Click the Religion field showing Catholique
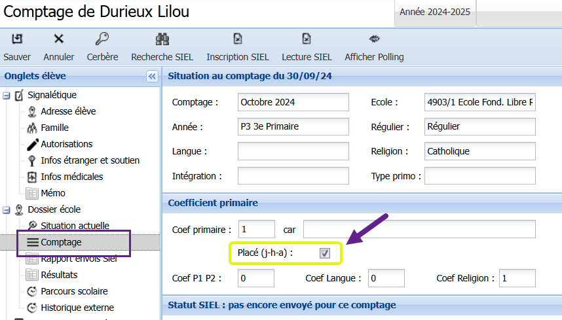The image size is (562, 320). [x=479, y=151]
